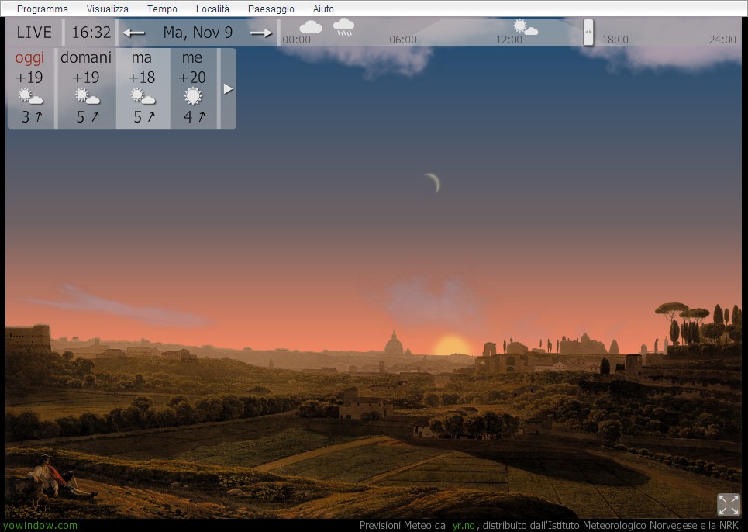This screenshot has width=748, height=532.
Task: Click the LIVE button
Action: tap(34, 33)
